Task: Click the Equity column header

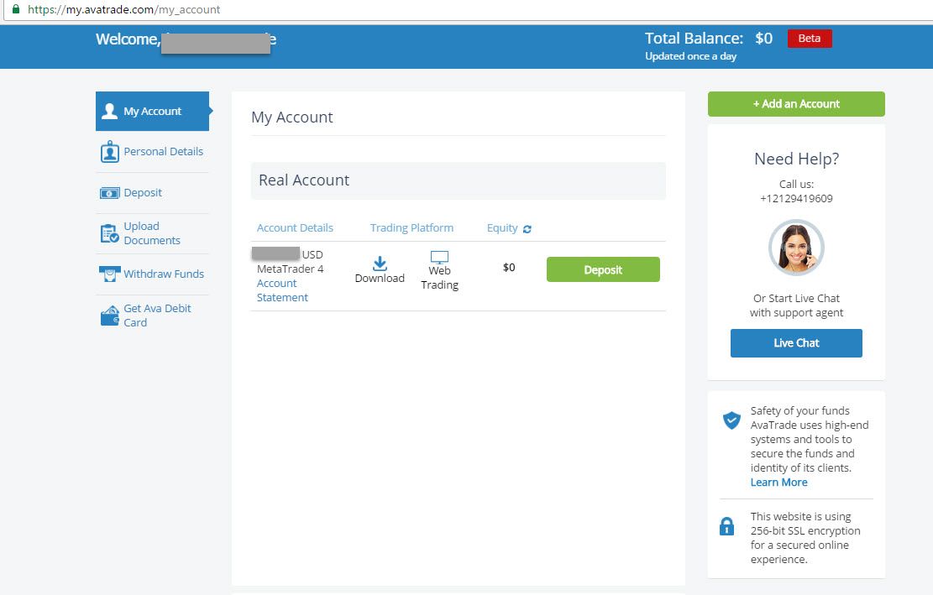Action: [x=502, y=227]
